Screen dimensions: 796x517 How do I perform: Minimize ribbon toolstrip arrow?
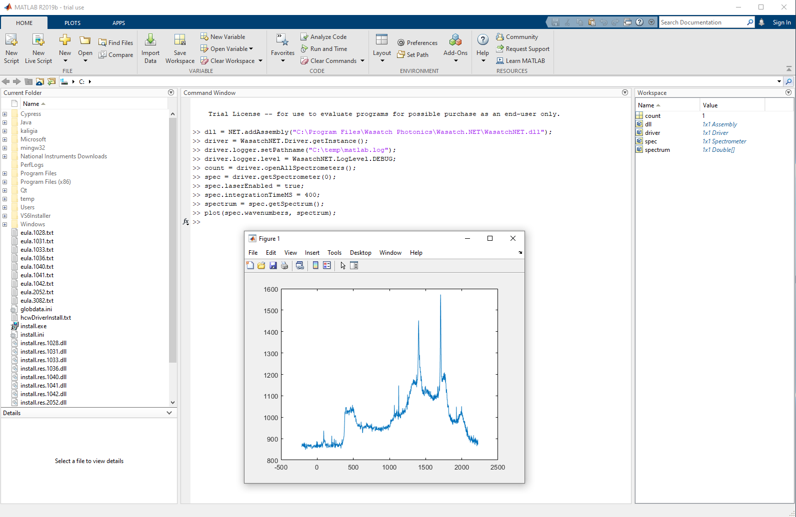[788, 68]
